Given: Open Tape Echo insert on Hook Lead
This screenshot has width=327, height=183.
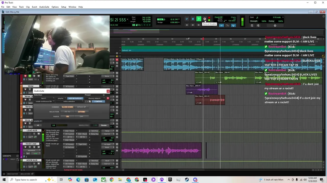Looking at the screenshot, I should (82, 144).
